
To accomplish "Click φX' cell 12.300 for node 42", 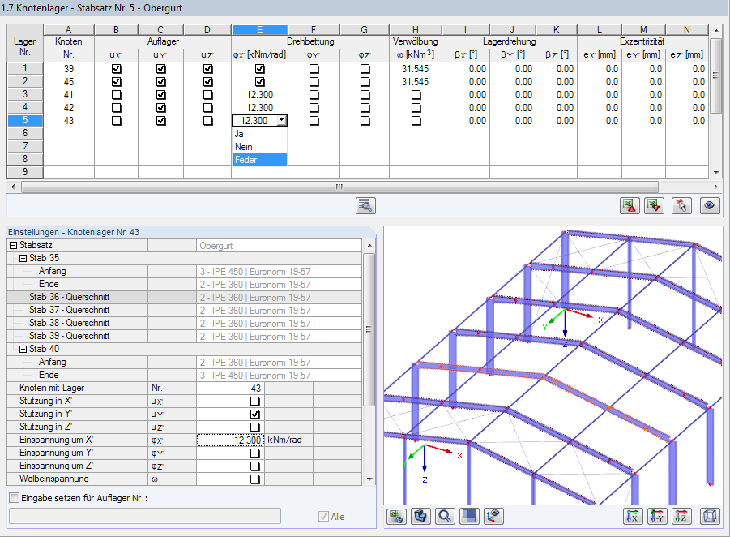I will pyautogui.click(x=259, y=108).
